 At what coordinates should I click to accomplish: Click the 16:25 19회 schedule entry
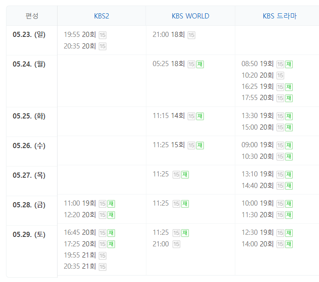point(258,86)
